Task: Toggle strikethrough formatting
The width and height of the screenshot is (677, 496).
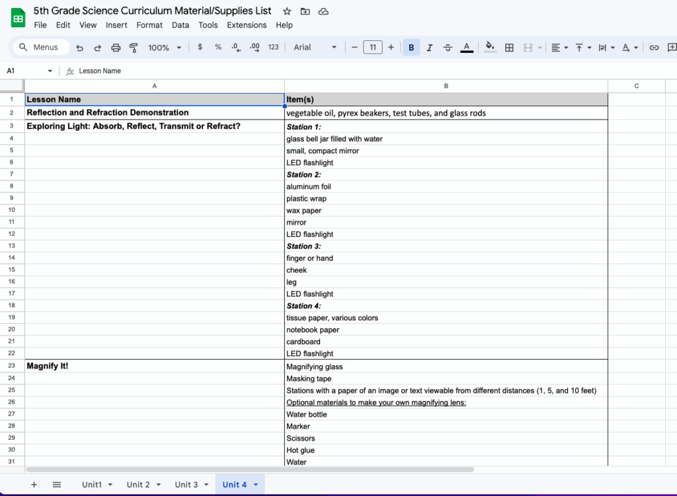Action: coord(448,48)
